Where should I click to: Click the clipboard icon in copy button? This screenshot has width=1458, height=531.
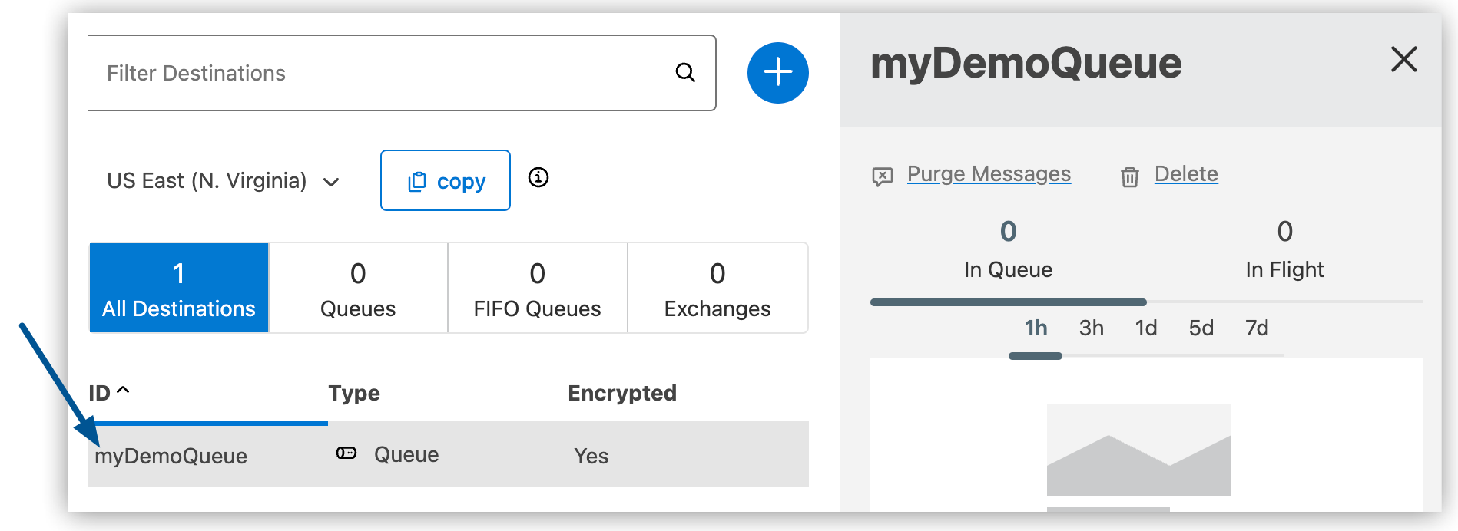(416, 181)
